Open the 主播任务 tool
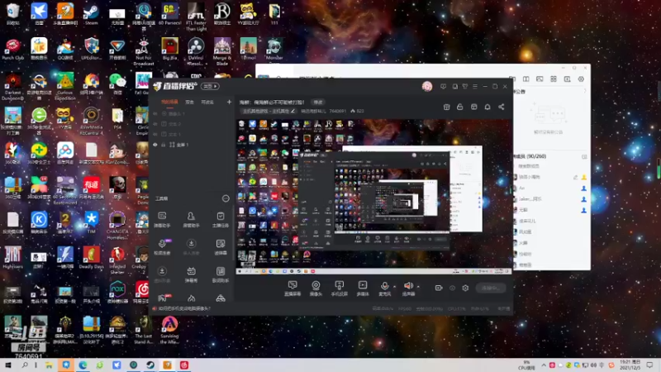This screenshot has height=372, width=661. [x=220, y=220]
